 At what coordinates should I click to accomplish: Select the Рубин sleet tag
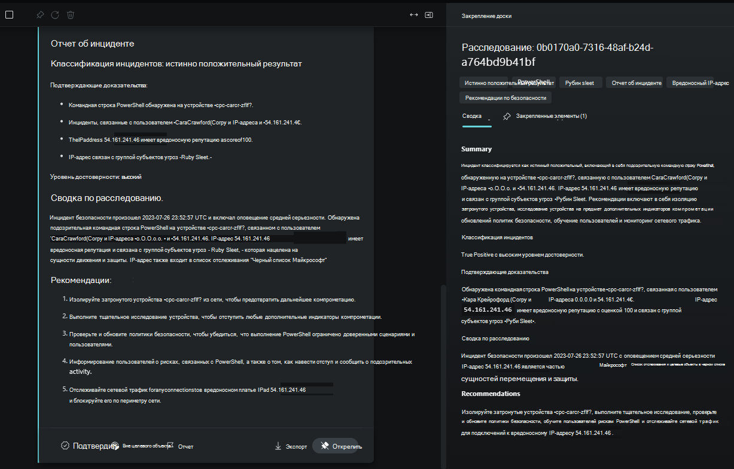pyautogui.click(x=580, y=83)
